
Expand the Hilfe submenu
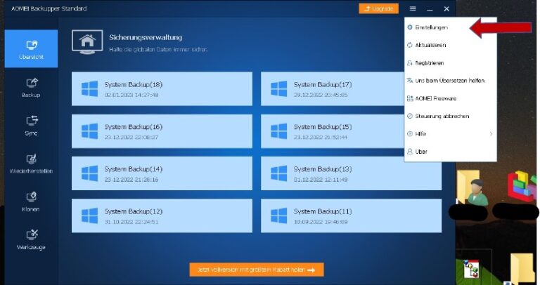tap(451, 134)
